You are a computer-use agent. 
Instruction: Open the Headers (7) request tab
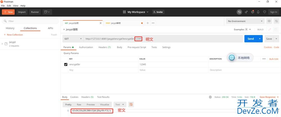(105, 47)
